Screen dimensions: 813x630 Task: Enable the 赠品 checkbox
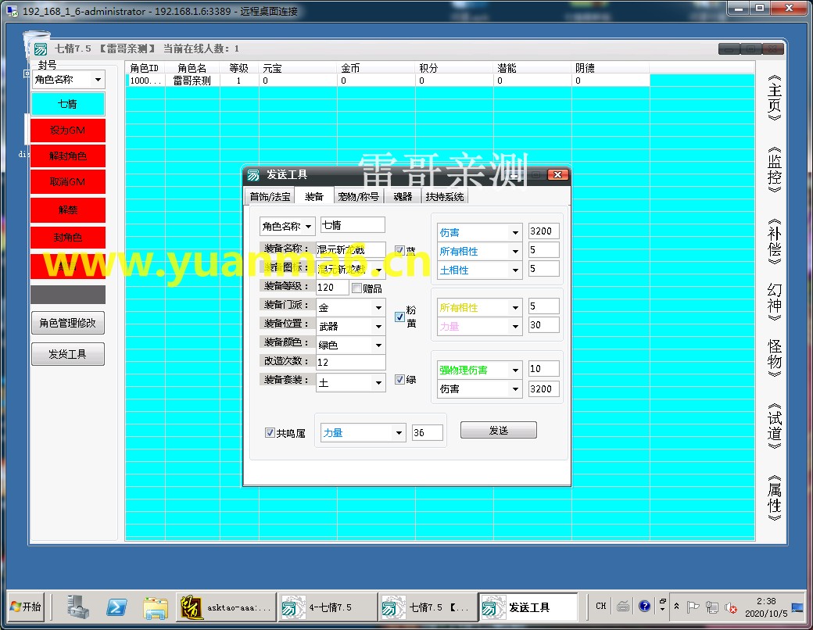[357, 288]
